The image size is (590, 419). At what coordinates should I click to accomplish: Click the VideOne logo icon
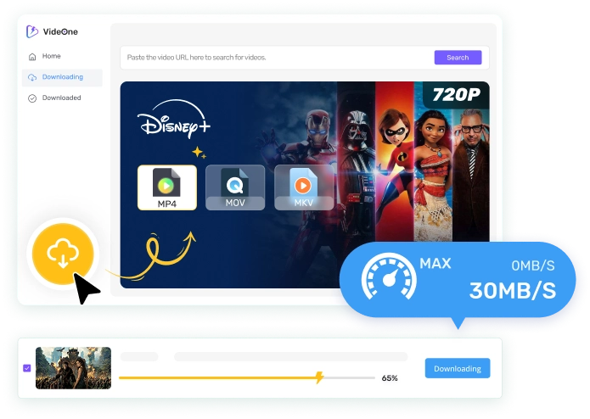(x=32, y=32)
